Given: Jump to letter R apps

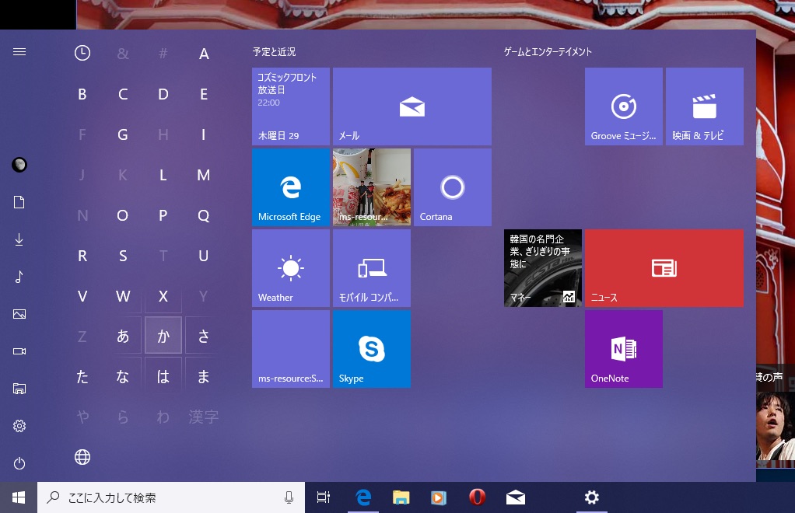Looking at the screenshot, I should pos(82,256).
